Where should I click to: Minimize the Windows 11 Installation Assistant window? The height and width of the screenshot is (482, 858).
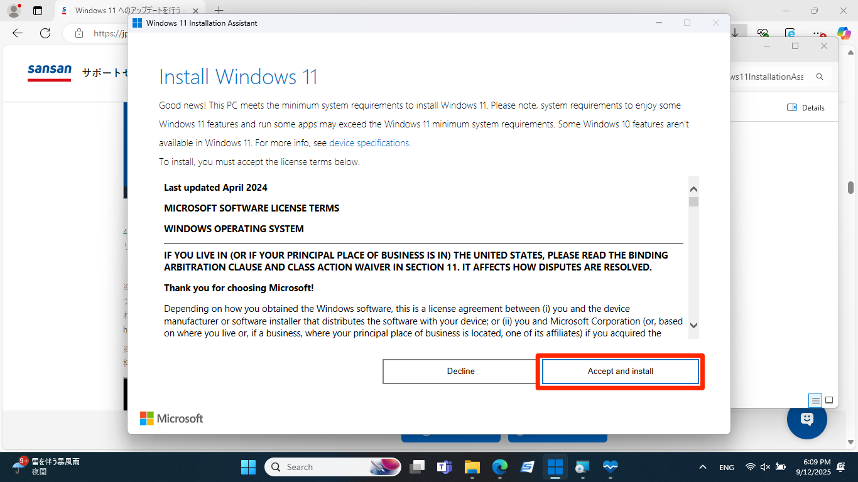coord(658,23)
